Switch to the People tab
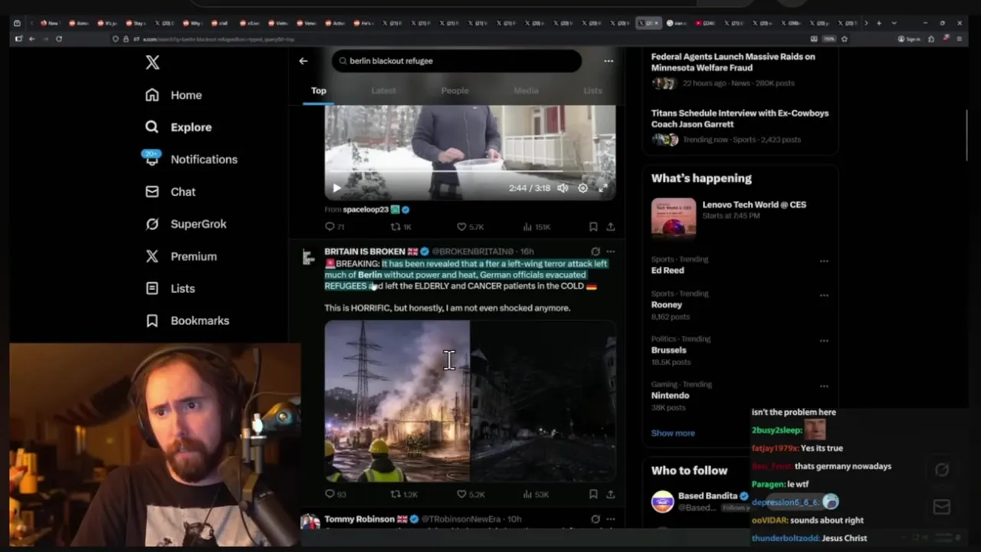The height and width of the screenshot is (552, 981). pyautogui.click(x=454, y=90)
